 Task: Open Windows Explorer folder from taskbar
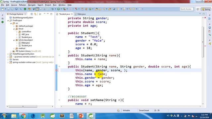click(x=14, y=116)
